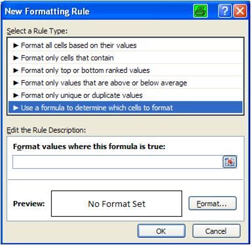The height and width of the screenshot is (245, 251).
Task: Confirm with the OK button
Action: pyautogui.click(x=161, y=231)
